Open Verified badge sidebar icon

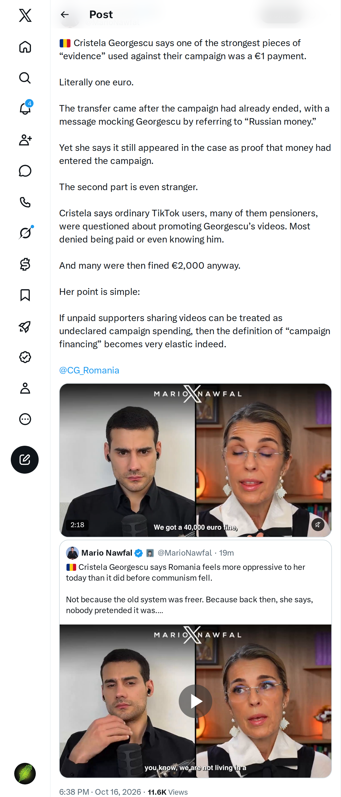point(25,357)
